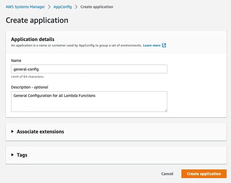Click the Create application page title
This screenshot has height=183, width=231.
(x=37, y=20)
